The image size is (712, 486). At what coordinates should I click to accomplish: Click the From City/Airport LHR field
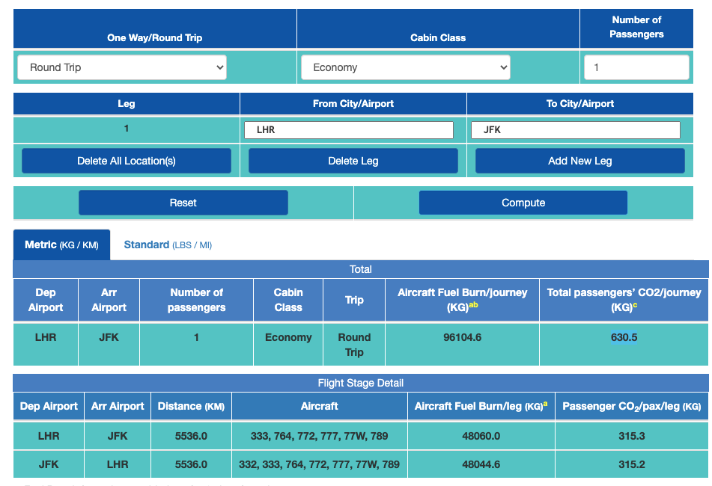349,129
